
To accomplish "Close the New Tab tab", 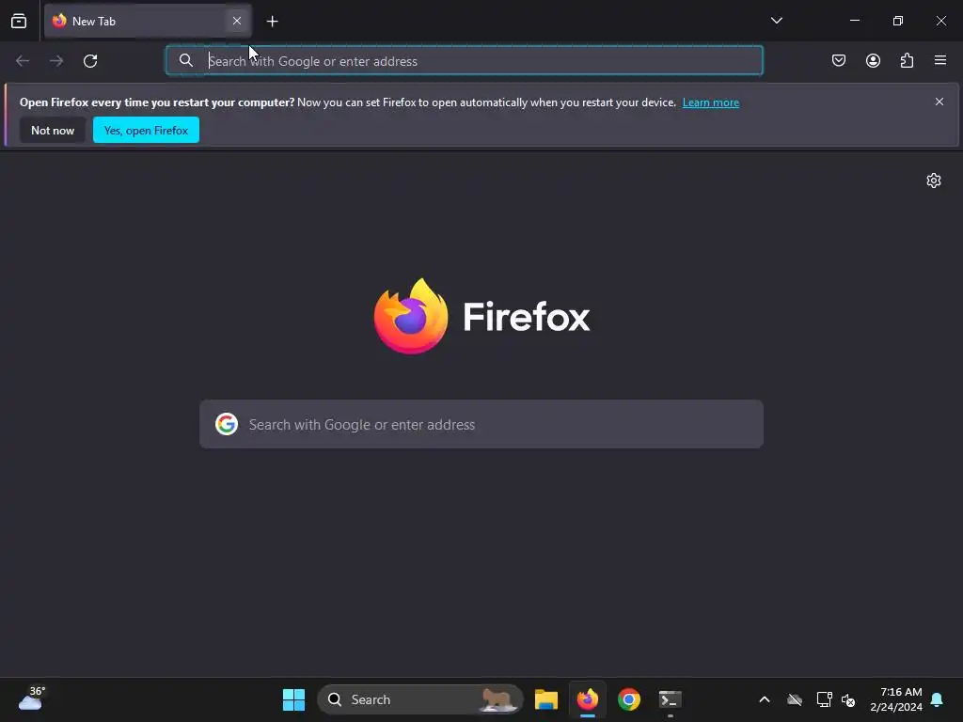I will coord(236,21).
